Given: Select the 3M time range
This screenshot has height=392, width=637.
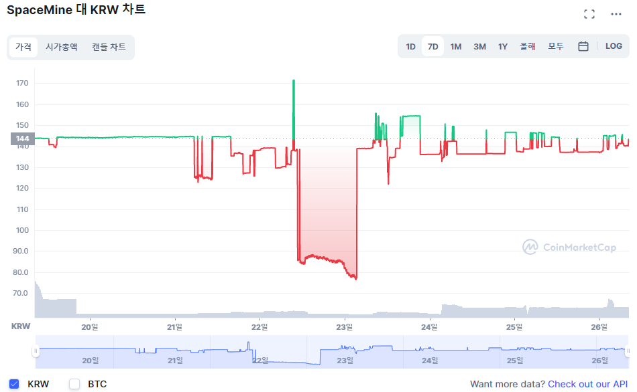Looking at the screenshot, I should point(480,47).
